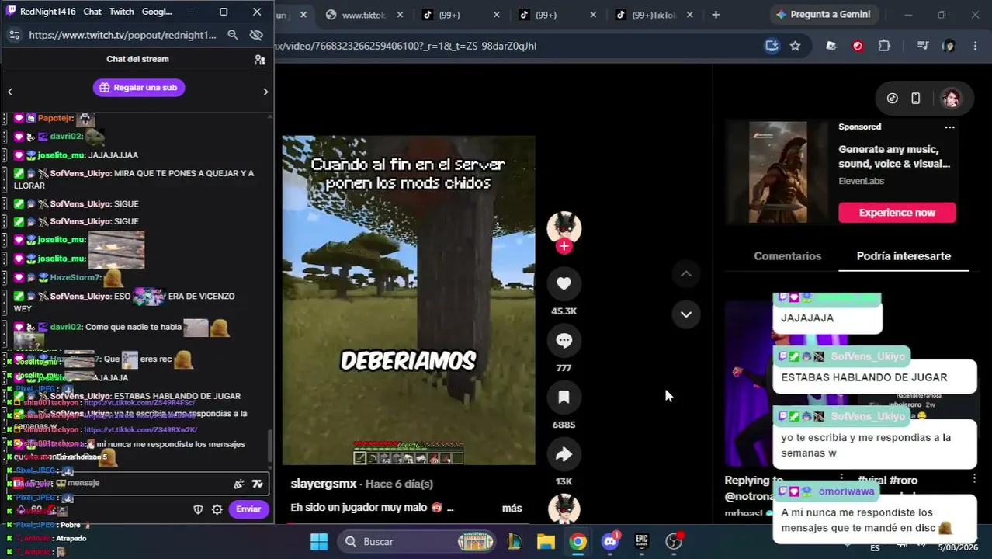
Task: Open OBS Studio from taskbar
Action: (x=674, y=541)
